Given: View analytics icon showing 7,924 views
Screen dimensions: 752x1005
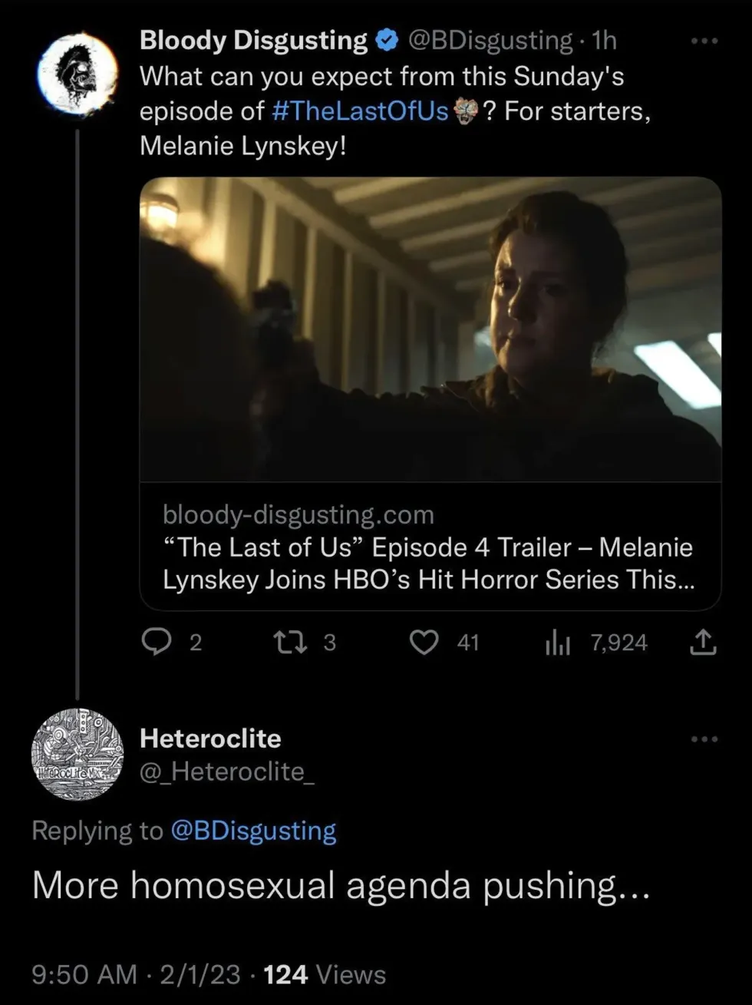Looking at the screenshot, I should [x=557, y=643].
